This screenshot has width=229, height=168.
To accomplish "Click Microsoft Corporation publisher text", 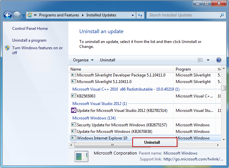I will pos(115,153).
